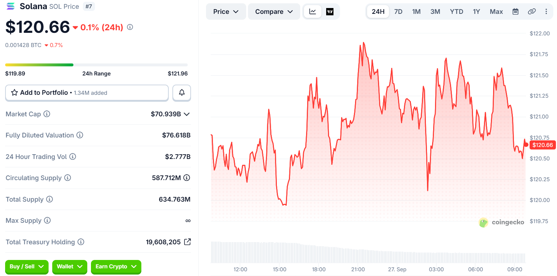This screenshot has width=557, height=276.
Task: Click the $119.89 range low value
Action: pos(15,73)
